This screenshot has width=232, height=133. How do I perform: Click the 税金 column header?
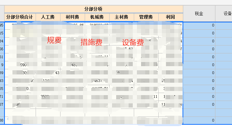coord(199,13)
